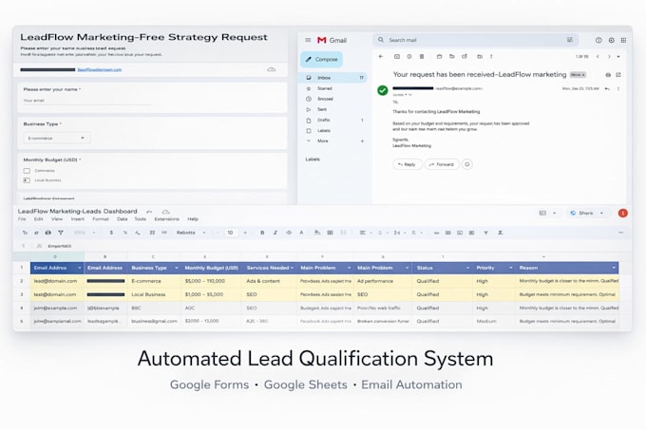Apply italic formatting in Sheets toolbar
This screenshot has width=646, height=430.
click(275, 233)
